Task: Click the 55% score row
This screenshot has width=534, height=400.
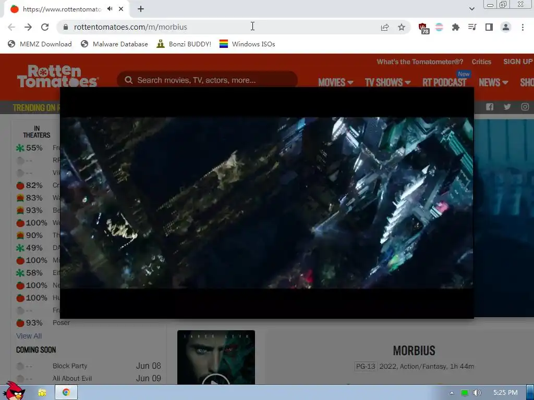Action: [38, 148]
